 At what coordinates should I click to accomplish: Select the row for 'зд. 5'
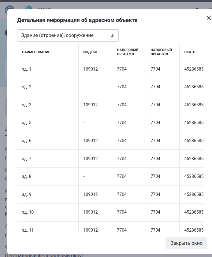[27, 123]
